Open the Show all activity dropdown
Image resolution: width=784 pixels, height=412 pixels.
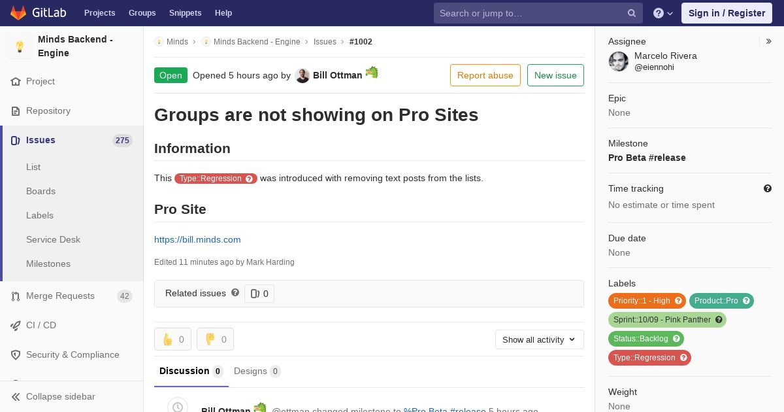pos(540,339)
